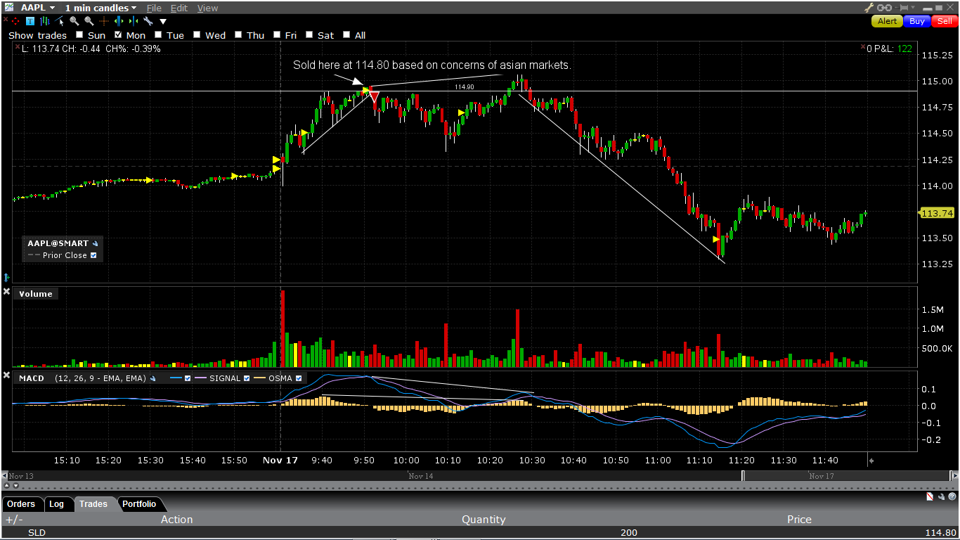Uncheck the Mon trades checkbox

118,34
